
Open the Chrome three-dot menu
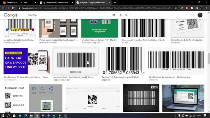[x=207, y=8]
